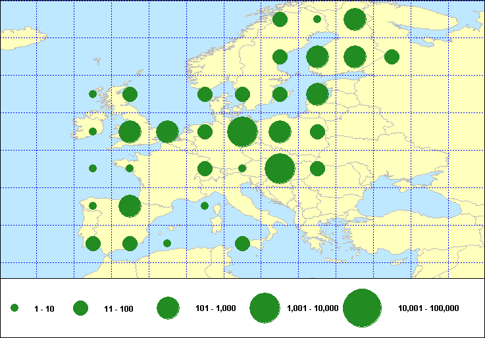This screenshot has height=338, width=485.
Task: Click the large circle on northern Spain
Action: coord(130,206)
